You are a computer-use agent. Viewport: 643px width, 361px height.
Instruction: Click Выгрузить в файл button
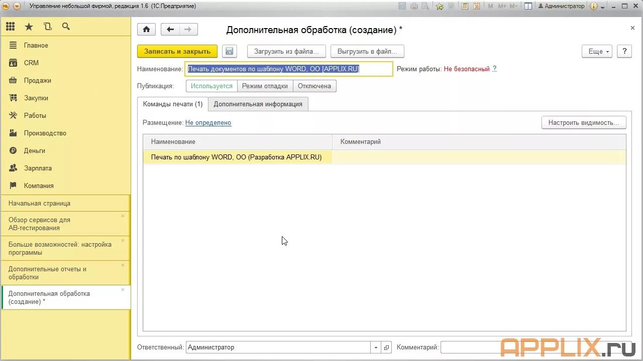click(367, 51)
